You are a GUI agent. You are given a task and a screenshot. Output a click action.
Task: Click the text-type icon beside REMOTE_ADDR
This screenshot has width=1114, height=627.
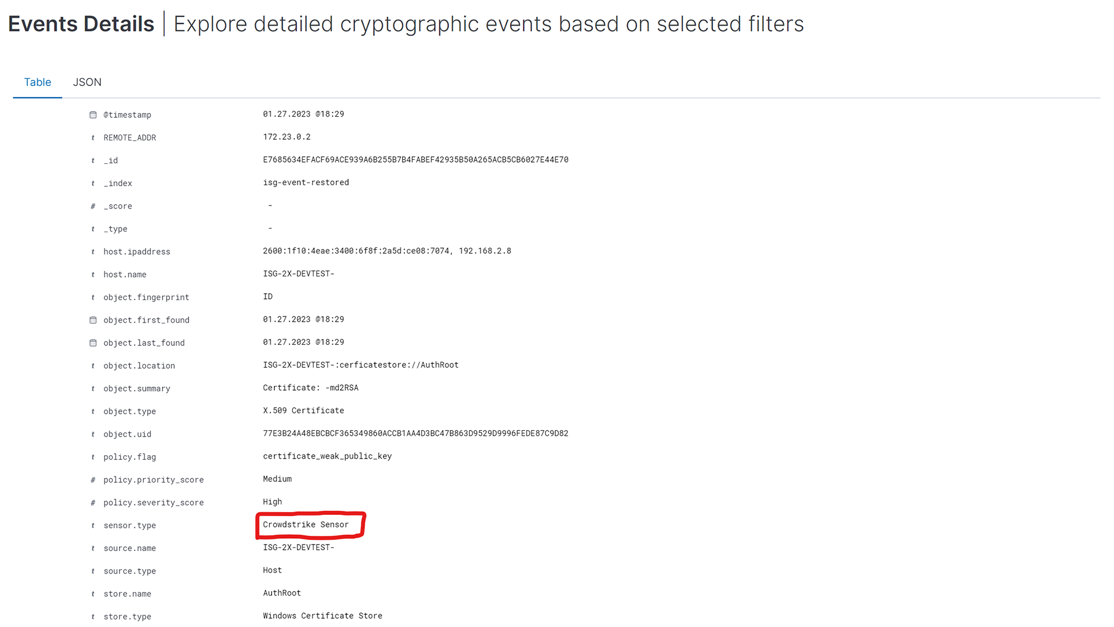93,138
